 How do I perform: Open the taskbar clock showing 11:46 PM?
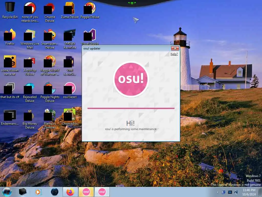[x=249, y=192]
